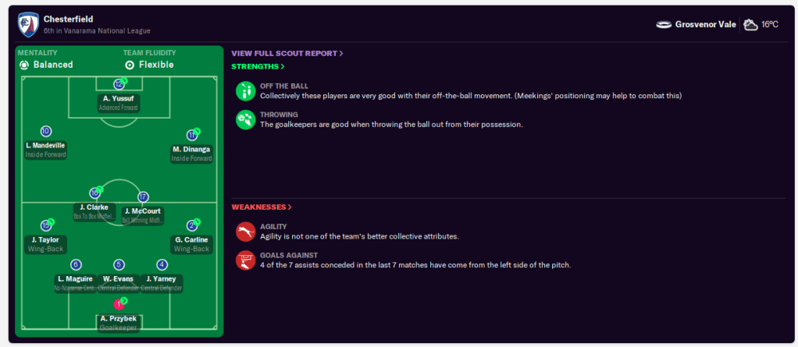Expand the Weaknesses section

tap(262, 207)
